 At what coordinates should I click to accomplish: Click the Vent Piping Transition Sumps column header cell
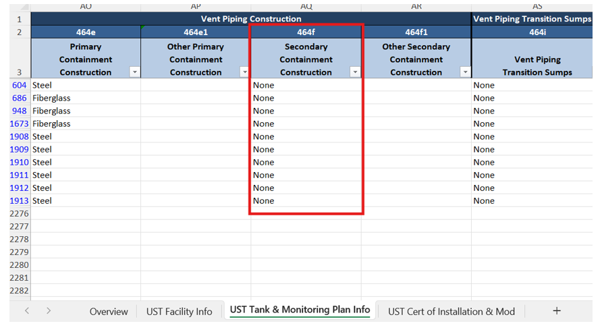532,58
